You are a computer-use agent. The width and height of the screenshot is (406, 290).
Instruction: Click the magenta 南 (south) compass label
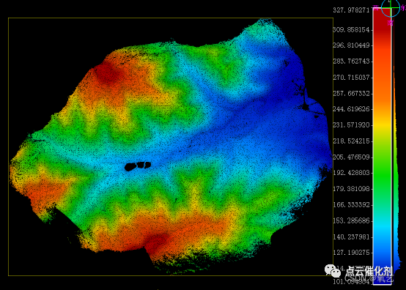[390, 23]
